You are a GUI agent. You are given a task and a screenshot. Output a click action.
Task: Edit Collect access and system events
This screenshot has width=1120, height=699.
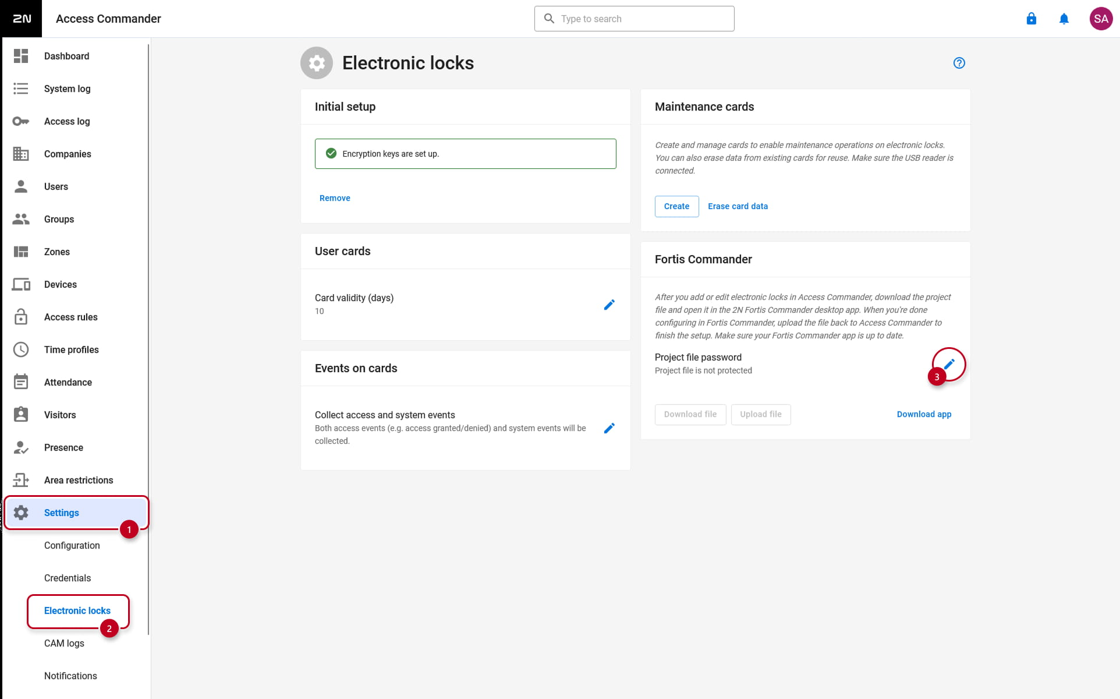[609, 428]
